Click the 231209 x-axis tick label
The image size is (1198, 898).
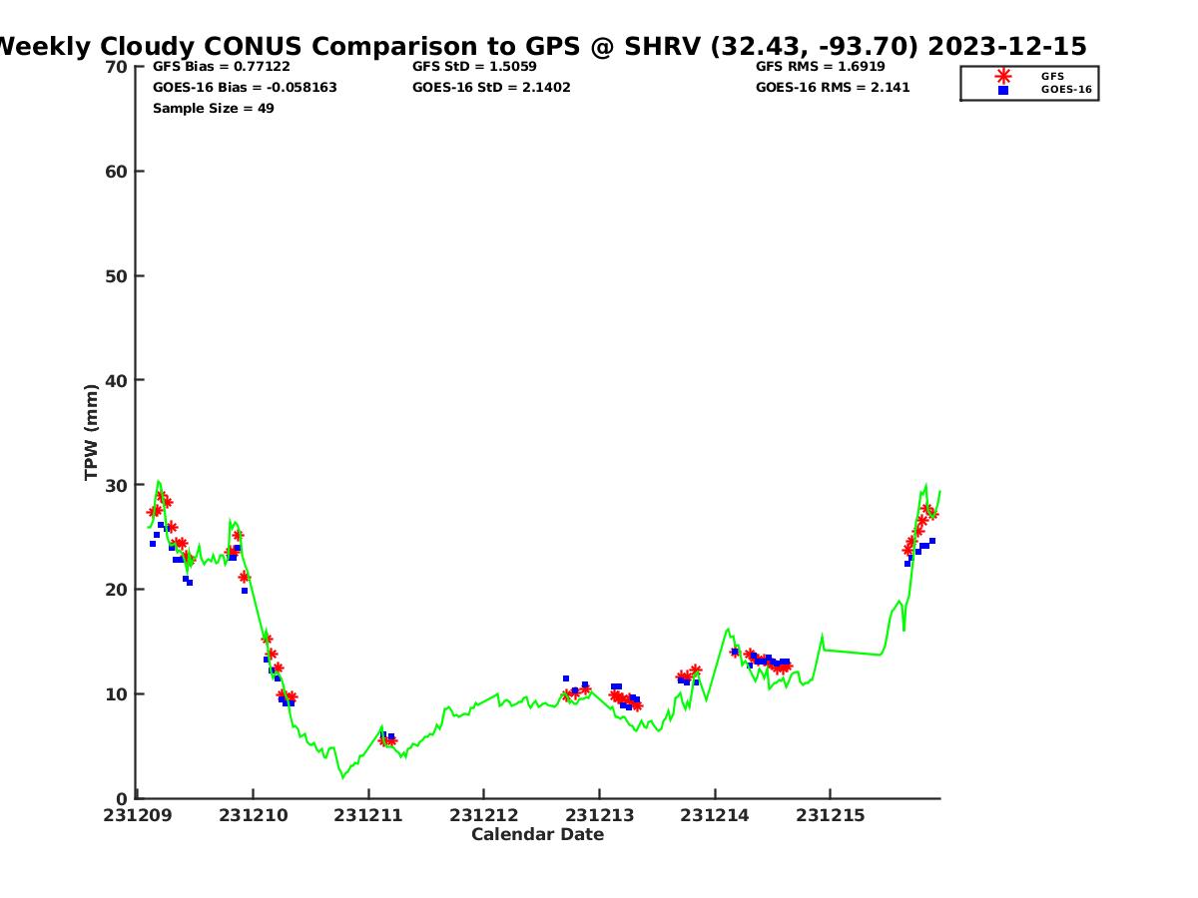[x=138, y=815]
